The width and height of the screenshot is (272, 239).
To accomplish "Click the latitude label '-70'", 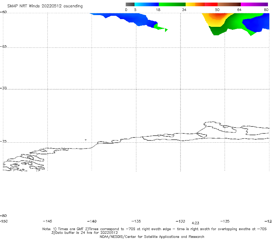I will pos(3,88).
